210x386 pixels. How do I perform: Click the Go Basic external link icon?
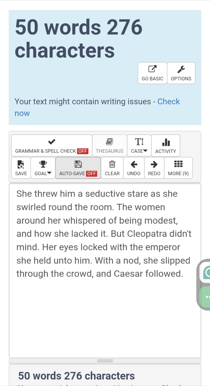pyautogui.click(x=152, y=69)
